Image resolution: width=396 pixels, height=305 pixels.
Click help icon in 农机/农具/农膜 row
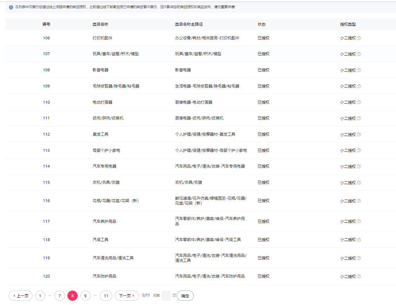point(359,183)
